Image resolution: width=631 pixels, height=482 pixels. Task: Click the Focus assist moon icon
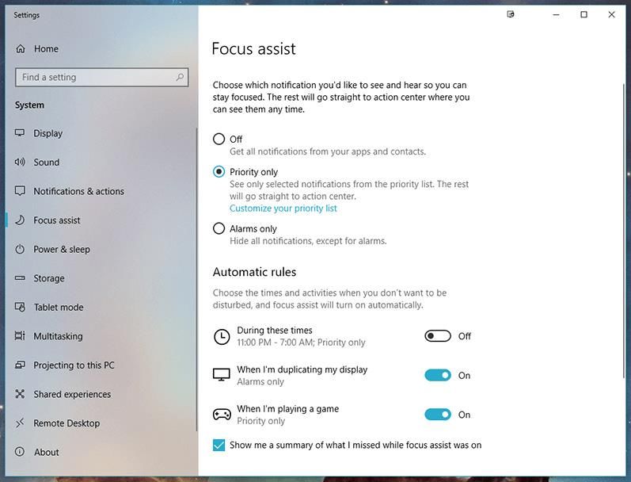tap(20, 220)
